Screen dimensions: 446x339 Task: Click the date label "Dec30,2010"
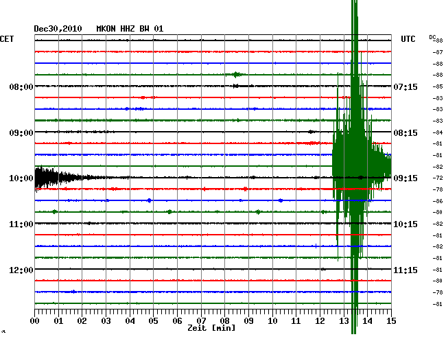tap(58, 29)
